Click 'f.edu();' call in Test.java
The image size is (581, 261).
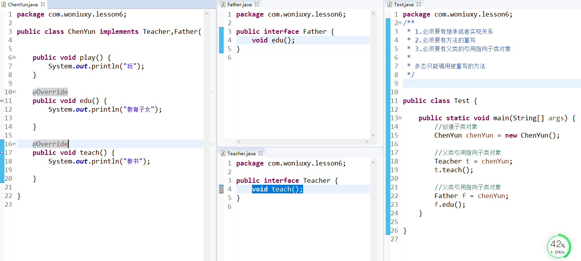click(450, 204)
